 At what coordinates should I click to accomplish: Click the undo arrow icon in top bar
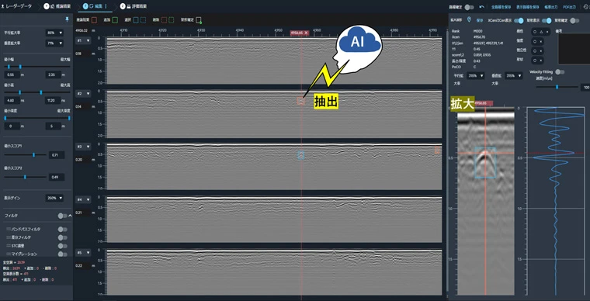(481, 7)
